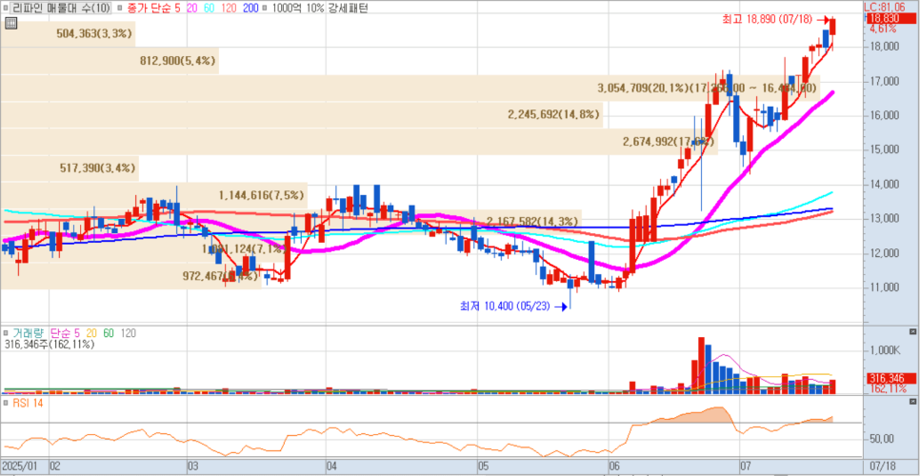Click the 504,363(3,3%) volume profile bar
The width and height of the screenshot is (920, 476).
click(68, 34)
